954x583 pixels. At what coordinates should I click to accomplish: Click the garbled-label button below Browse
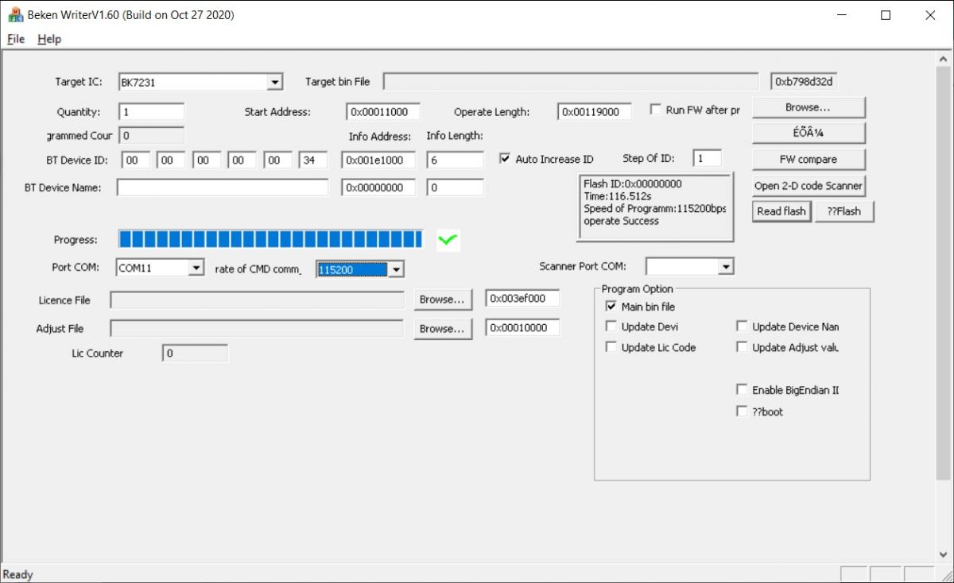tap(809, 133)
